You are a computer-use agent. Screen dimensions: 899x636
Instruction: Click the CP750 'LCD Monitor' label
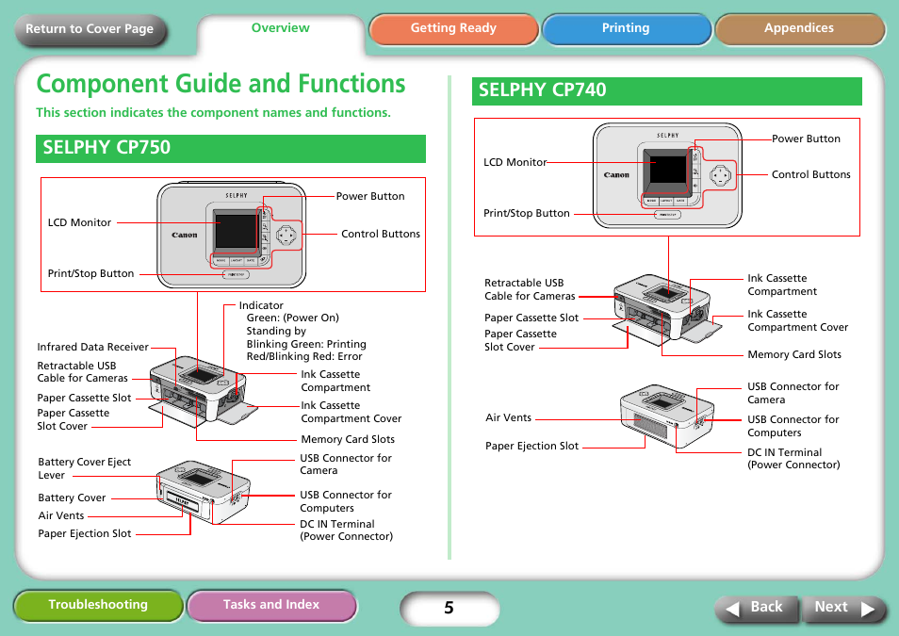(x=79, y=222)
